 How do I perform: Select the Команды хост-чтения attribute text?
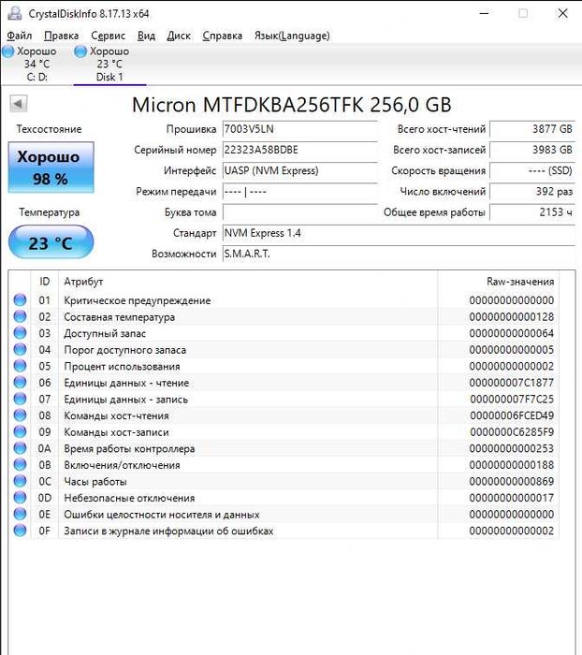(x=116, y=415)
